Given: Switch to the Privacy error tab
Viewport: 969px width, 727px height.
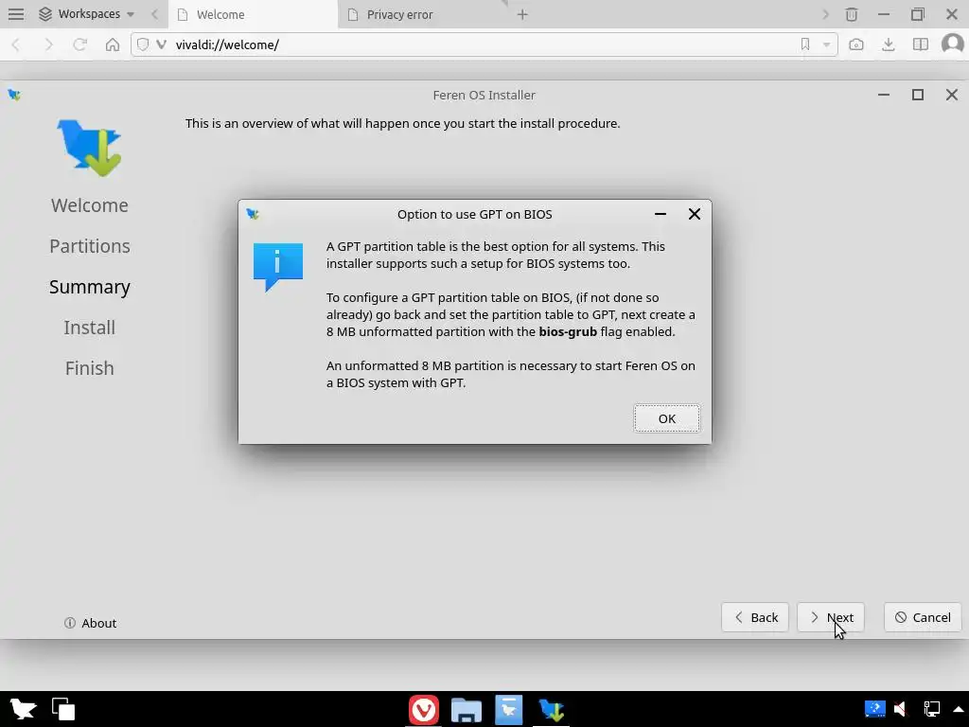Looking at the screenshot, I should [423, 14].
